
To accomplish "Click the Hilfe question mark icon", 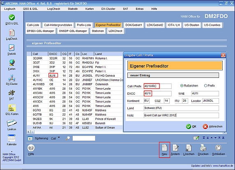I will tap(31, 148).
